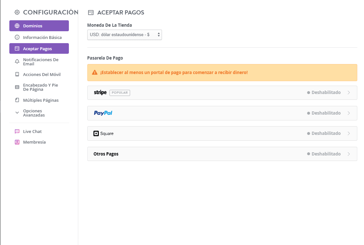Click the Encabezado Y Pie layout icon
The height and width of the screenshot is (245, 364).
17,87
